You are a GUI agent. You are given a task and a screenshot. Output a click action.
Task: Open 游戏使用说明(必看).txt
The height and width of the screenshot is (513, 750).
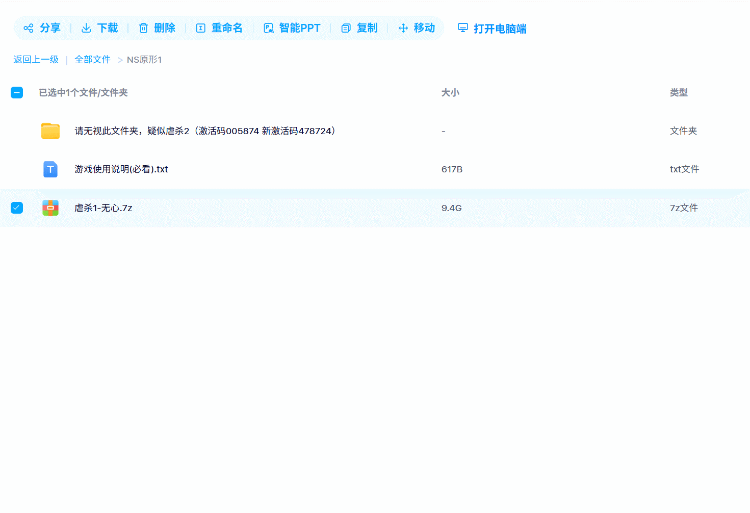(121, 169)
